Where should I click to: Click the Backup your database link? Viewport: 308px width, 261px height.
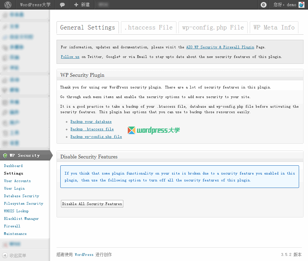coord(91,122)
